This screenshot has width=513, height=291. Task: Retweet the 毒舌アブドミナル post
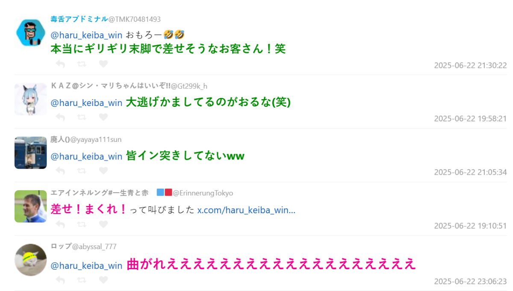point(82,64)
